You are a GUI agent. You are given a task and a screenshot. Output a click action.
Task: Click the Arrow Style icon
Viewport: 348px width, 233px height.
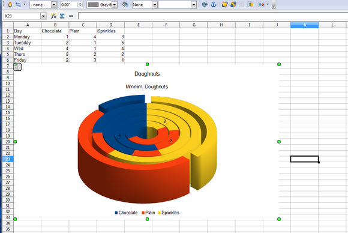(x=19, y=4)
